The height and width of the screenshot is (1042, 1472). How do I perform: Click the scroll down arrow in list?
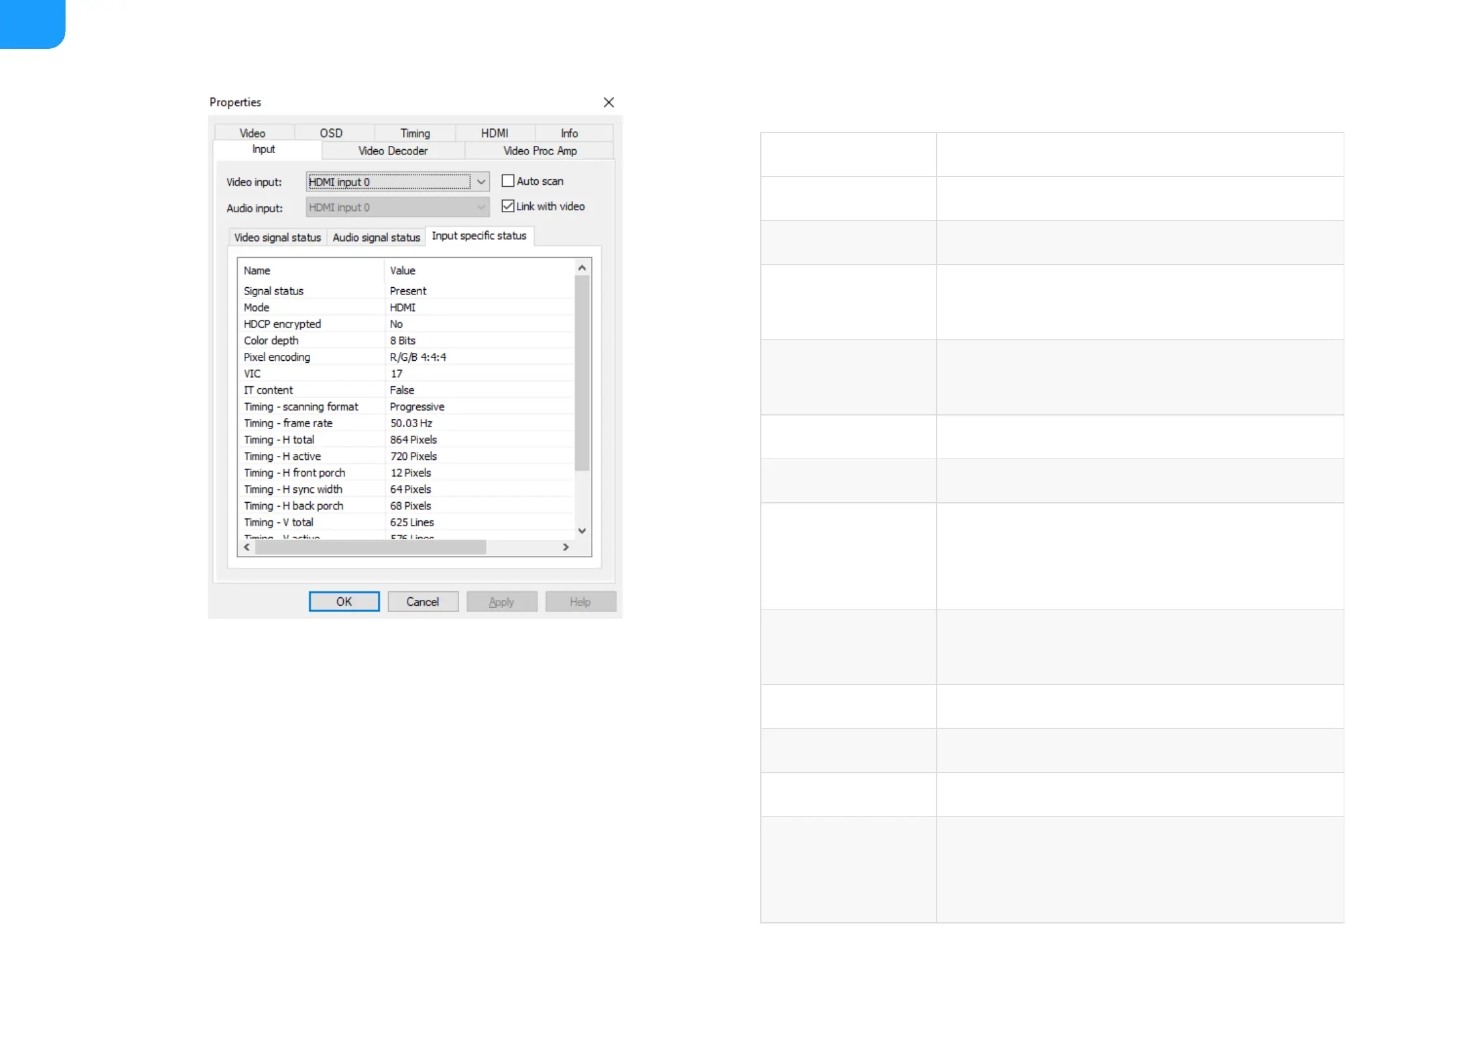point(582,531)
